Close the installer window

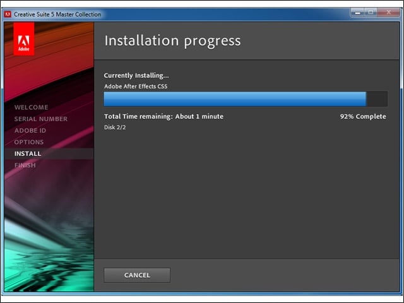click(x=389, y=13)
